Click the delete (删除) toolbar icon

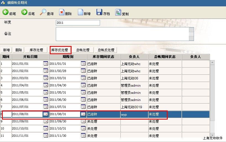coord(62,12)
